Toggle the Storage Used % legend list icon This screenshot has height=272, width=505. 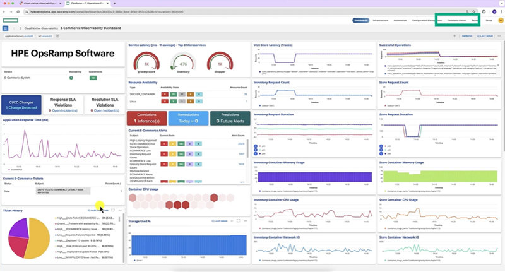pos(232,221)
